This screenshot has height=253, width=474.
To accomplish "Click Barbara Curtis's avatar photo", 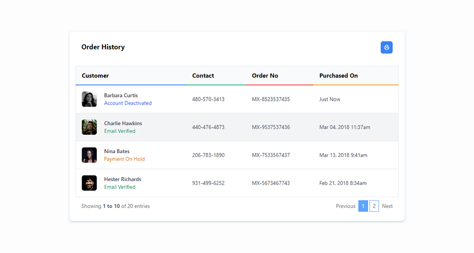I will click(x=89, y=99).
